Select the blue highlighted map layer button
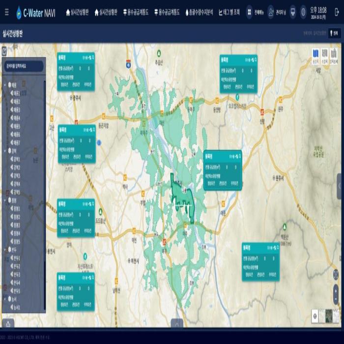 315,56
